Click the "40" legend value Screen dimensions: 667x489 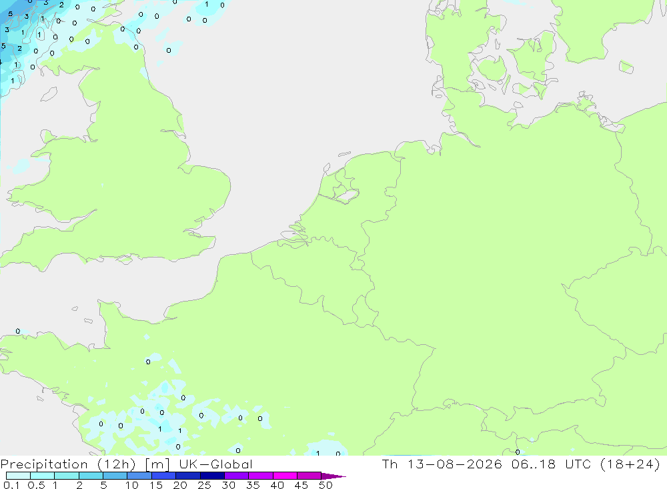(277, 485)
